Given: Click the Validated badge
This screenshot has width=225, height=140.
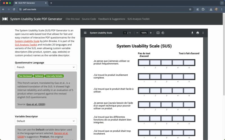Looking at the screenshot, I should (39, 76).
